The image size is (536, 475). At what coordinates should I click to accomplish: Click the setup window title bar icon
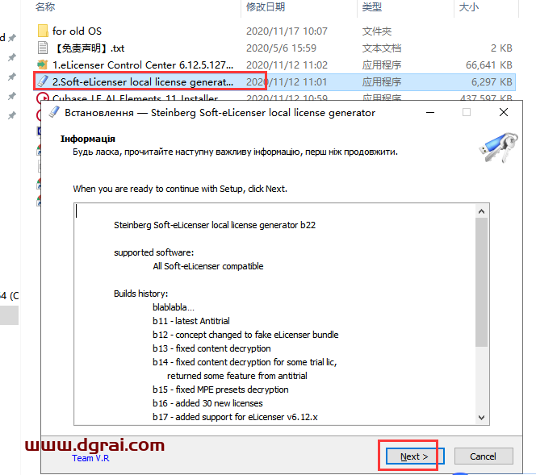(53, 112)
